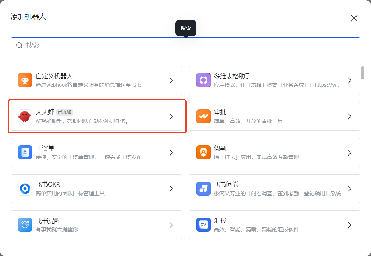Click the 添加机器人 dialog title
This screenshot has height=256, width=371.
[x=28, y=17]
